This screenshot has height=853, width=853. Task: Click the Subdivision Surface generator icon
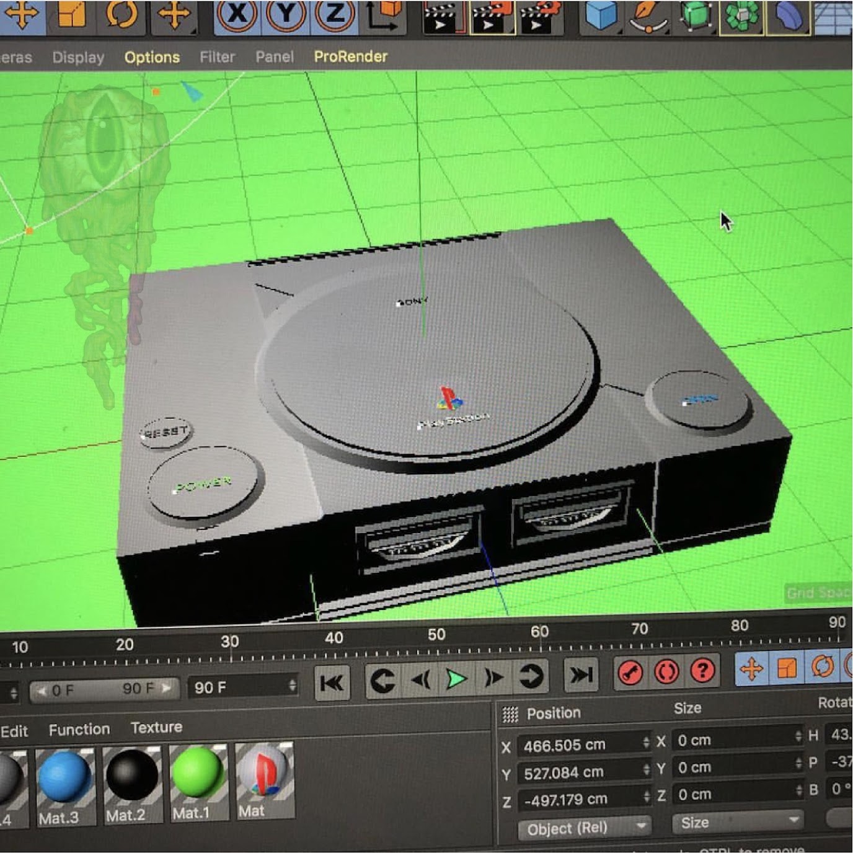coord(695,16)
